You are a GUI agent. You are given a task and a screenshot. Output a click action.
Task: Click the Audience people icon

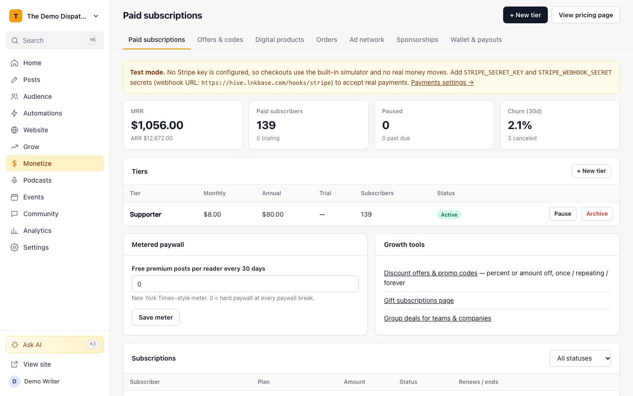pyautogui.click(x=14, y=96)
